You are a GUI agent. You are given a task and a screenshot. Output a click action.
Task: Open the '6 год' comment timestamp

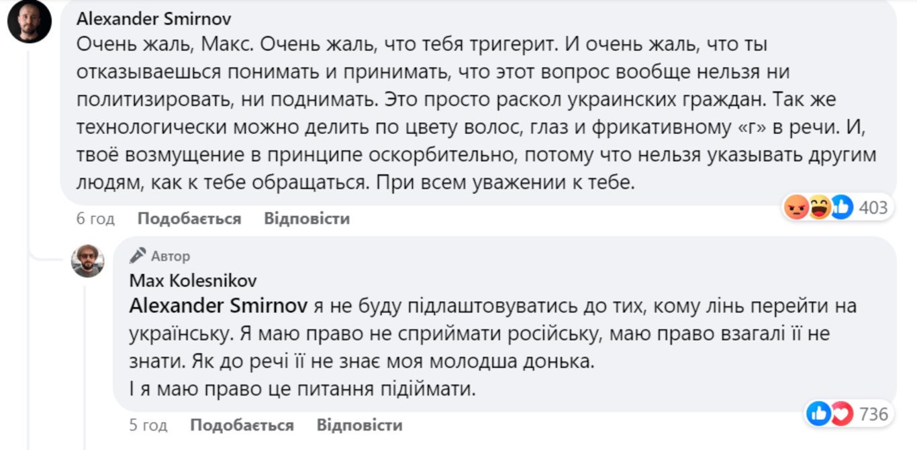95,219
